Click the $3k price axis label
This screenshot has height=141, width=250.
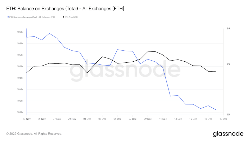(x=229, y=64)
